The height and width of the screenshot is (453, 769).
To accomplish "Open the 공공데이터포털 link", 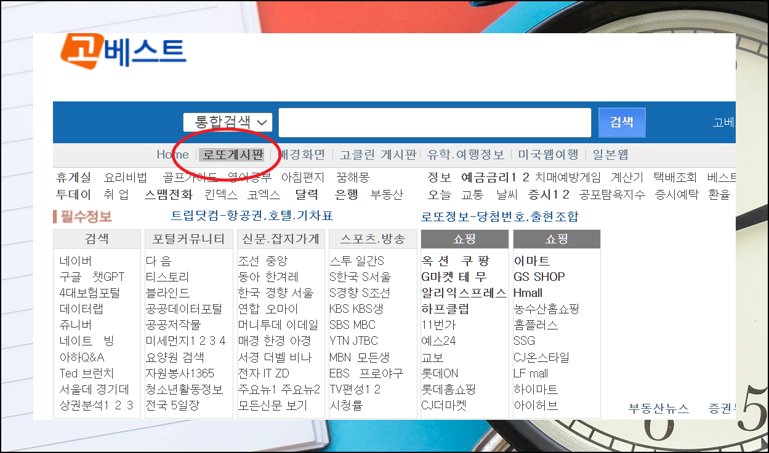I will (x=184, y=309).
